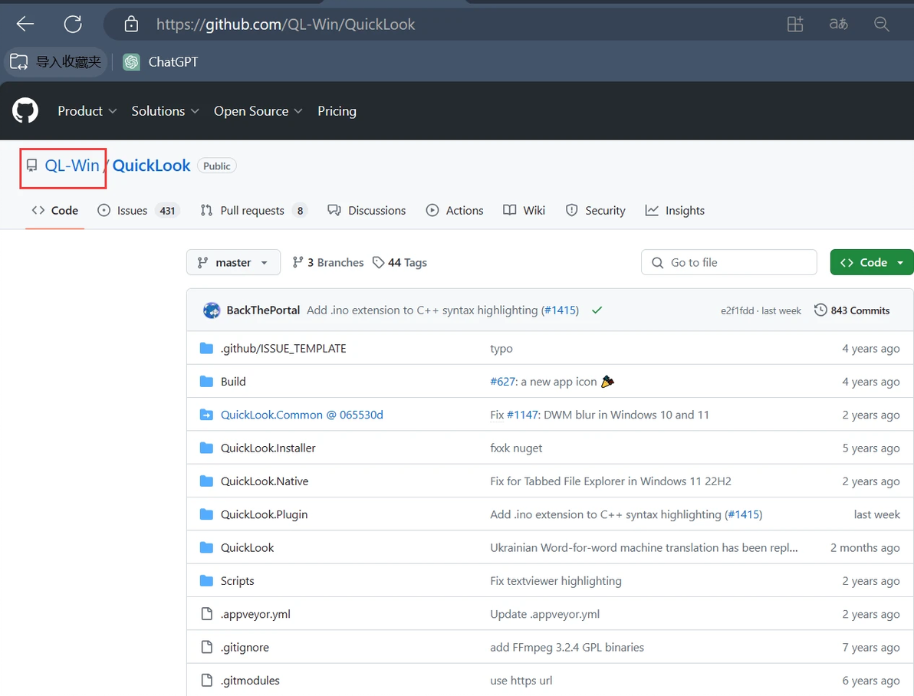The image size is (914, 696).
Task: Expand the Product menu
Action: [87, 111]
